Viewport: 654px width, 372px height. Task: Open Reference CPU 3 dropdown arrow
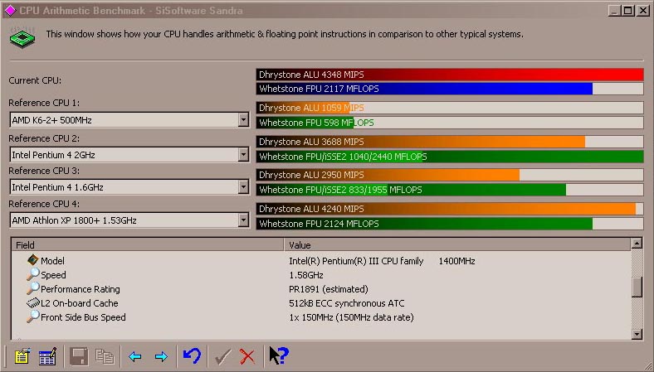(243, 187)
